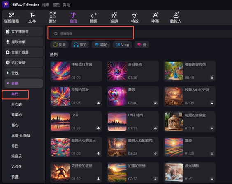Click the search magnifier icon

click(56, 34)
